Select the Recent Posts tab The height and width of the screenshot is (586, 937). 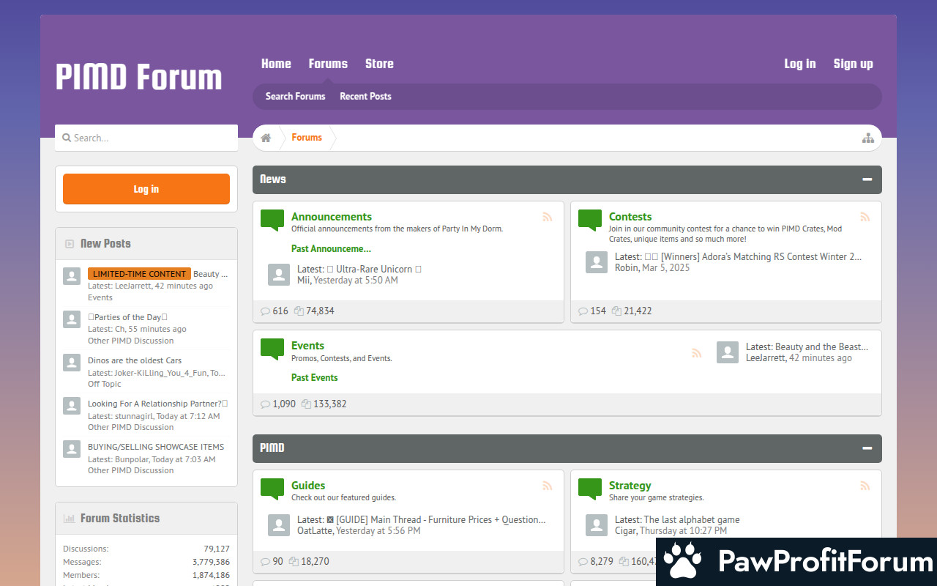365,96
